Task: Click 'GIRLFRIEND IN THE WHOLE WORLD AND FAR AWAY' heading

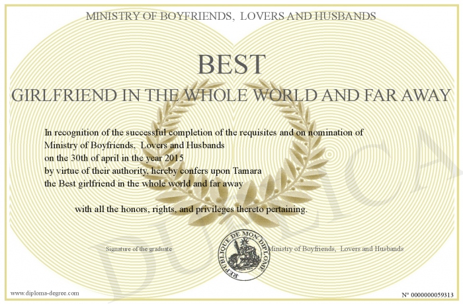Action: pos(231,95)
